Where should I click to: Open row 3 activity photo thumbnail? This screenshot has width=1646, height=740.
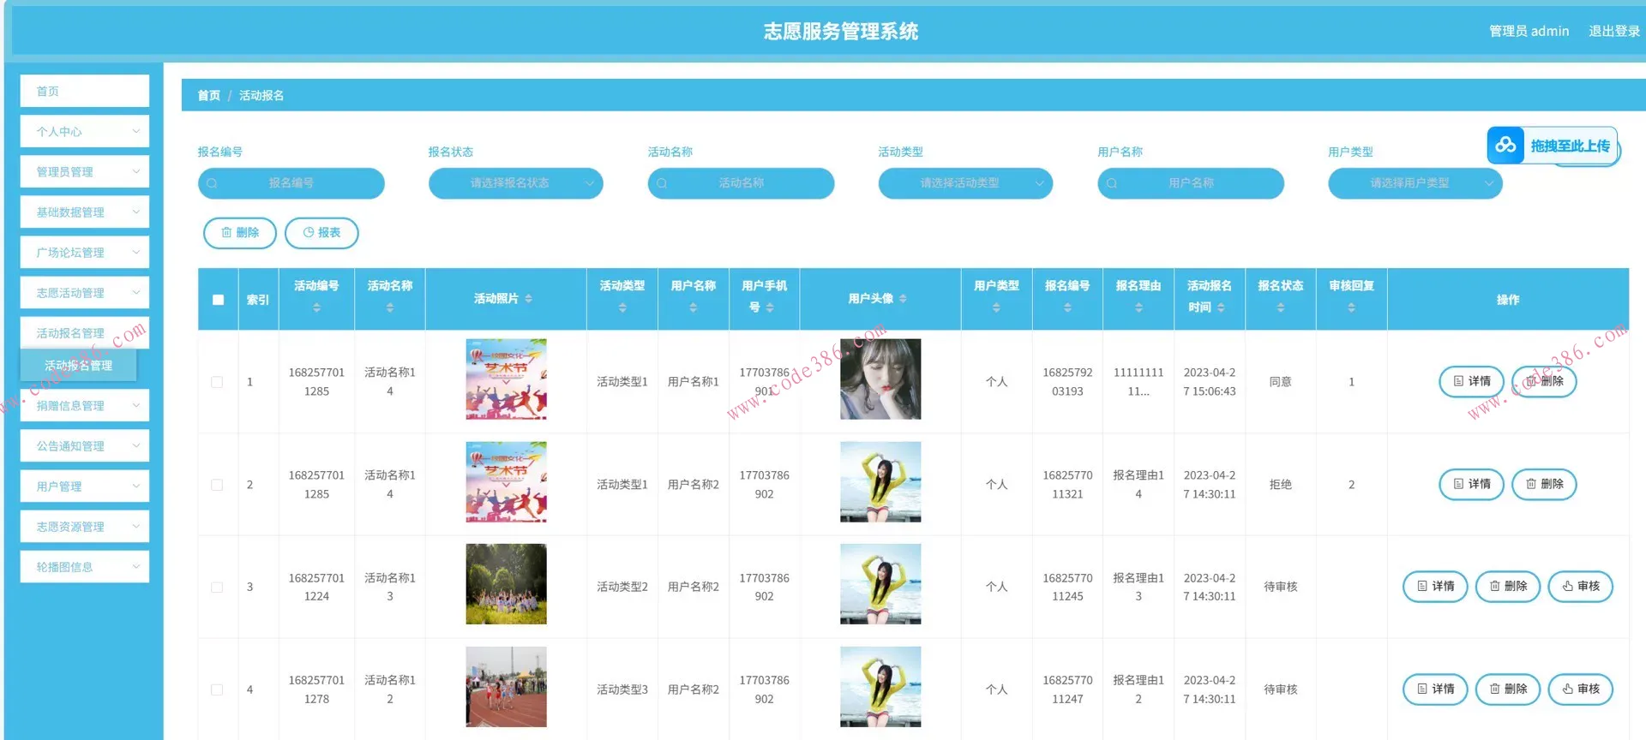tap(506, 584)
